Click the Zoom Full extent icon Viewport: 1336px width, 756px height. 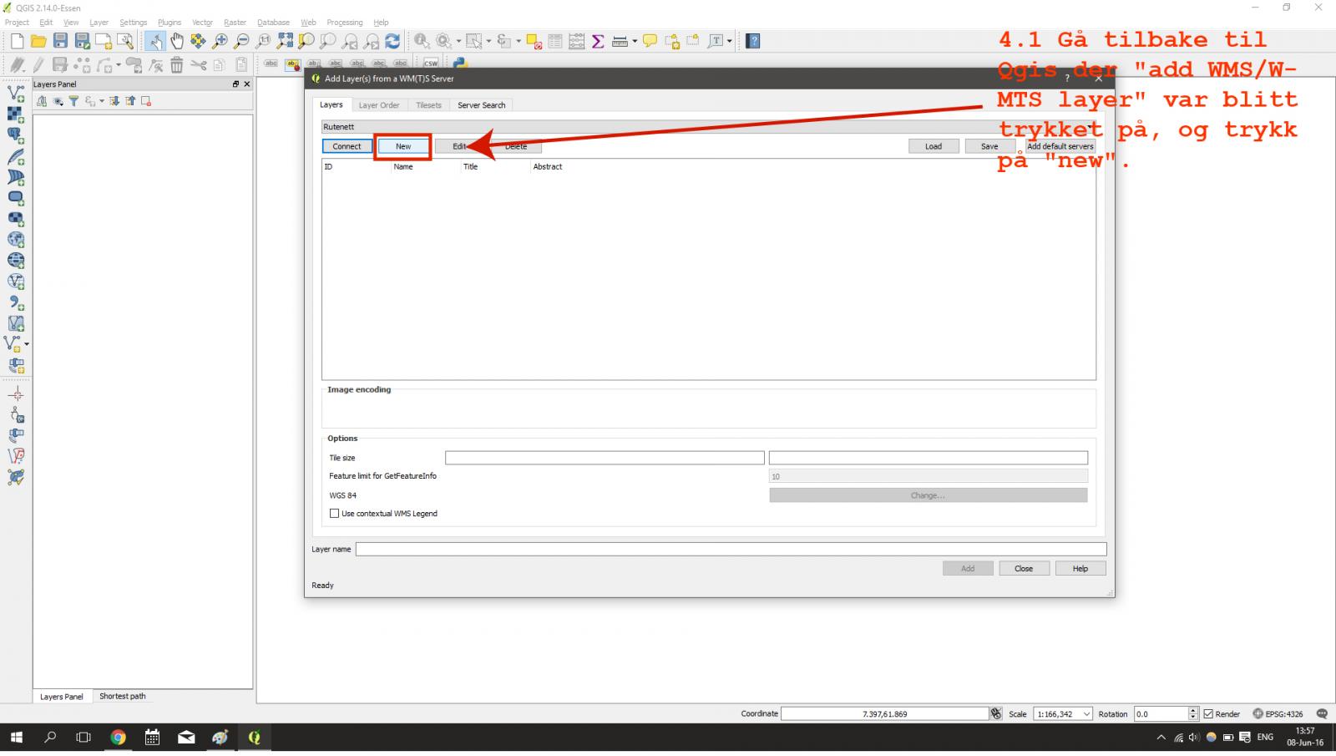point(285,41)
